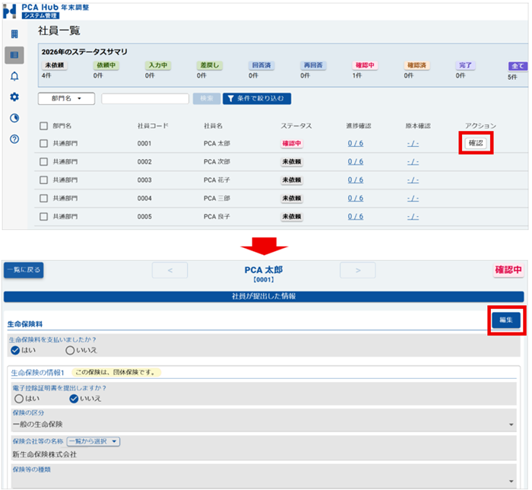
Task: Filter by 未依頼 status tag
Action: click(55, 65)
